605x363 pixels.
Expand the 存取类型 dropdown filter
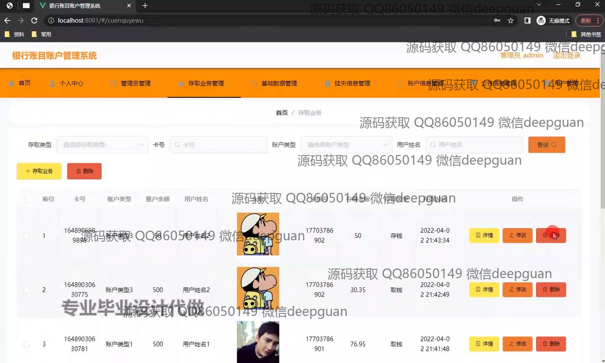point(103,145)
